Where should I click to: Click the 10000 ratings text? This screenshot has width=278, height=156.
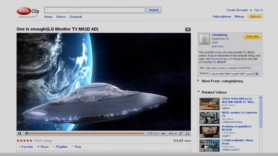tap(43, 141)
